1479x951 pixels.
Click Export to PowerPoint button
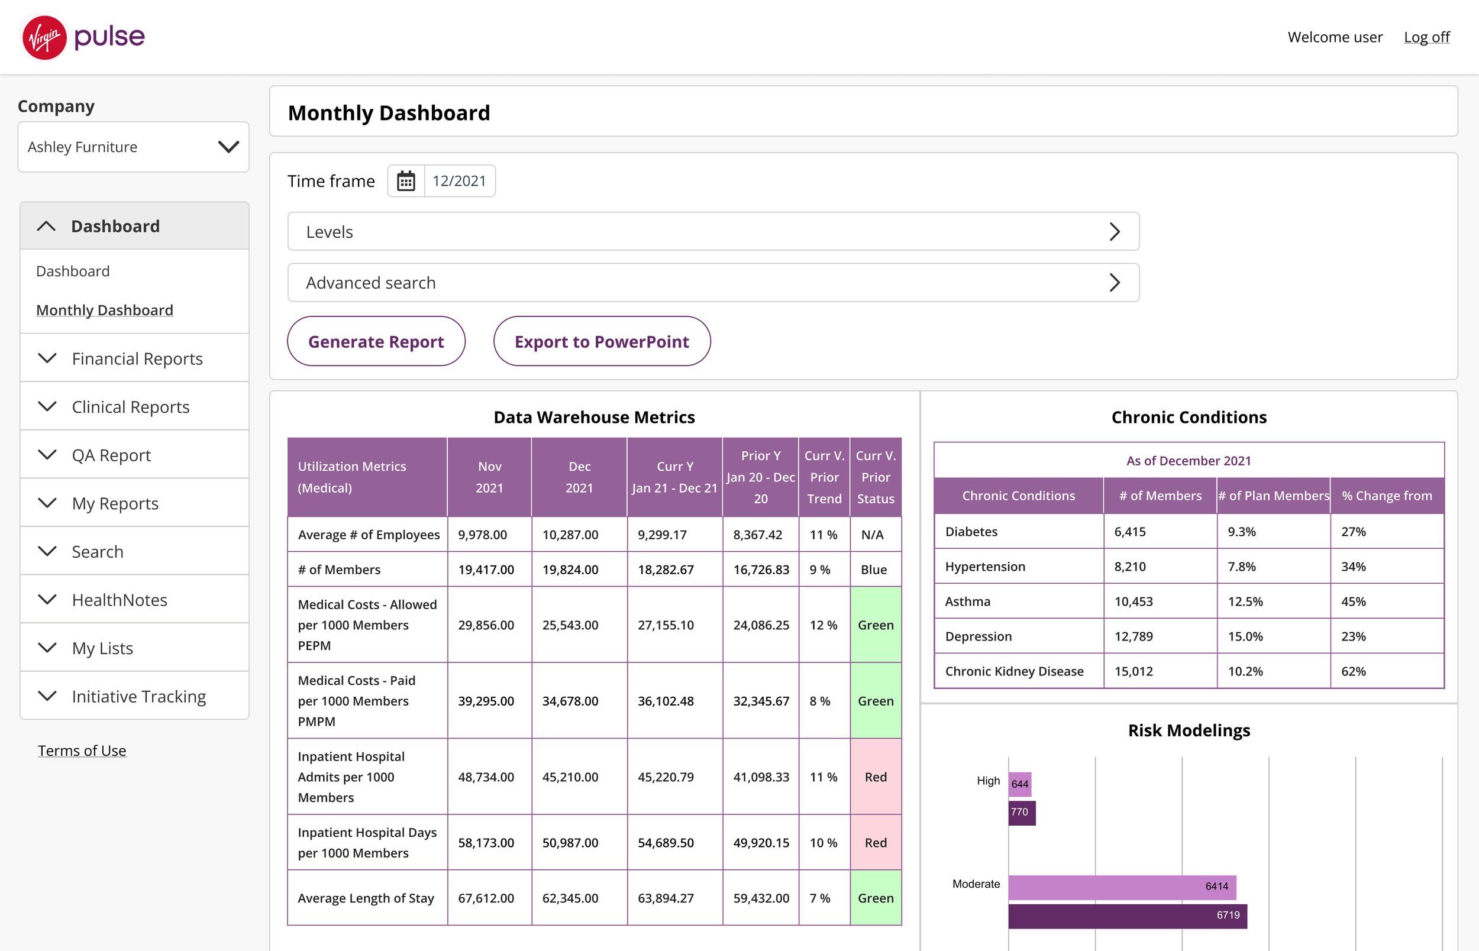(602, 341)
